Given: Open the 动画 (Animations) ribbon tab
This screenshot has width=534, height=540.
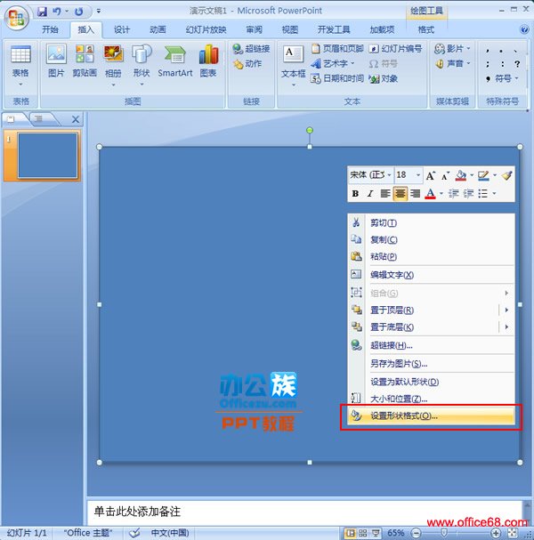Looking at the screenshot, I should pyautogui.click(x=158, y=29).
